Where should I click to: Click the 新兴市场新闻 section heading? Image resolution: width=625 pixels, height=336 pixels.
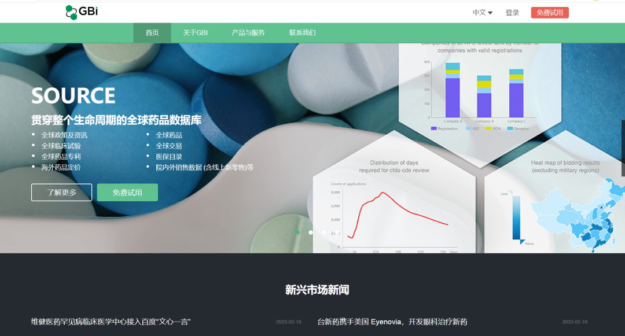pyautogui.click(x=317, y=290)
